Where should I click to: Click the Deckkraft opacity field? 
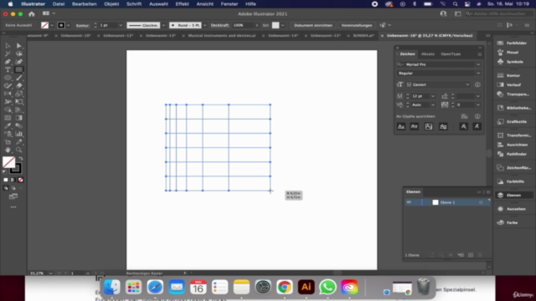pyautogui.click(x=243, y=25)
